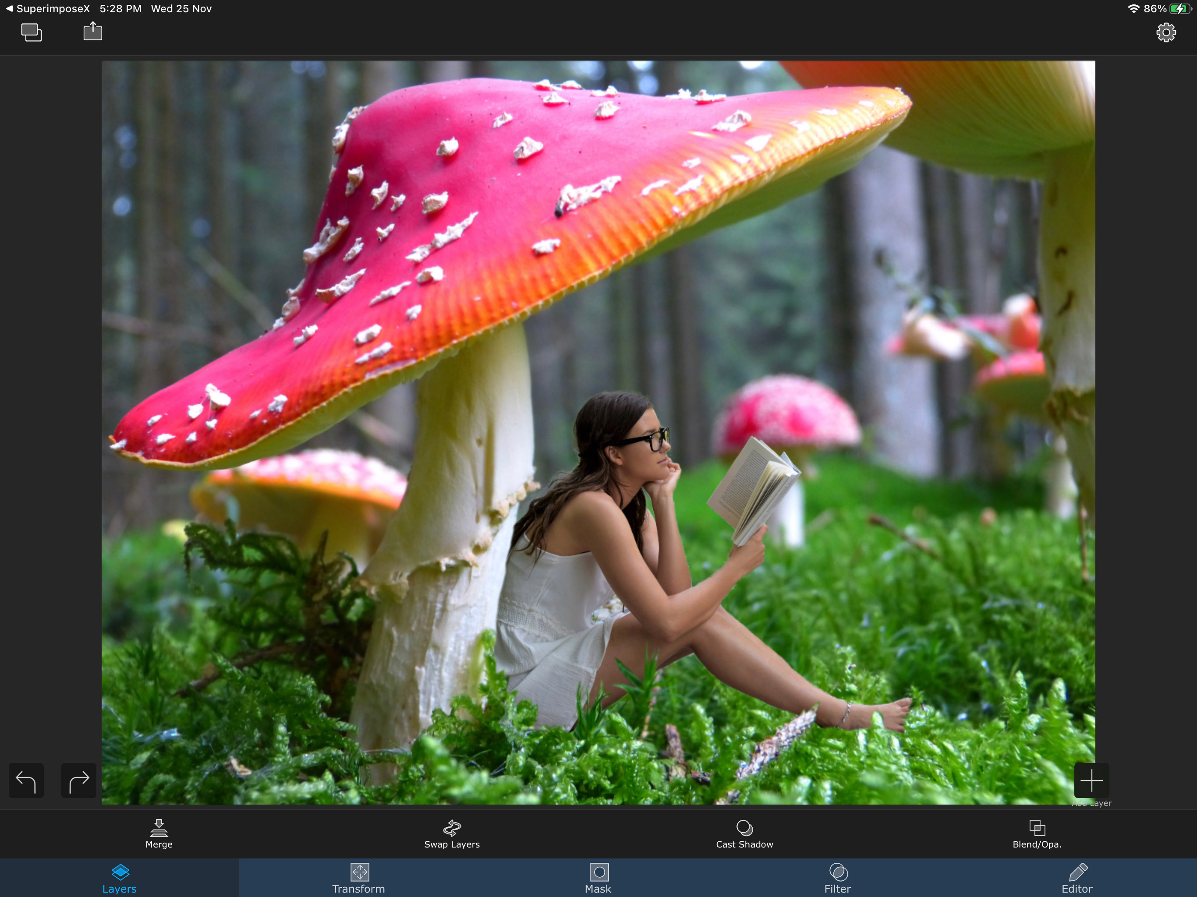
Task: Open settings gear icon
Action: coord(1165,32)
